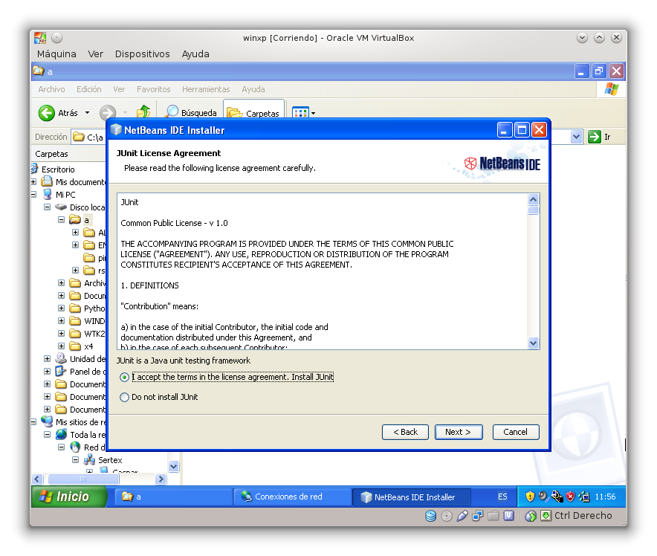This screenshot has width=657, height=556.
Task: Select the Do not install JUnit option
Action: click(123, 397)
